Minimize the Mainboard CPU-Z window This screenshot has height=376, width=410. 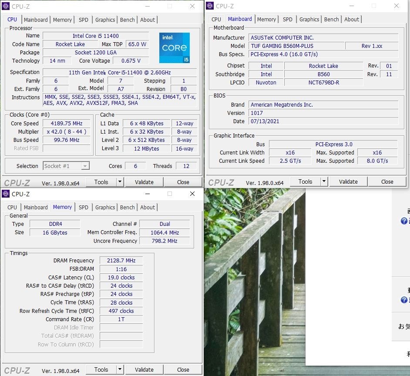tap(352, 6)
